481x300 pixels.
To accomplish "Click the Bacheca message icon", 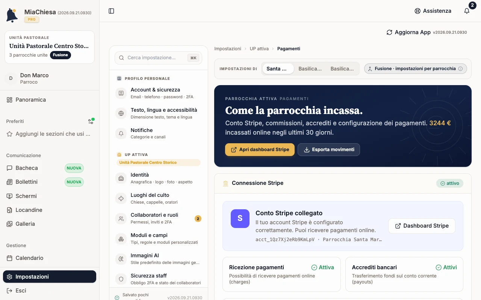I will coord(9,168).
